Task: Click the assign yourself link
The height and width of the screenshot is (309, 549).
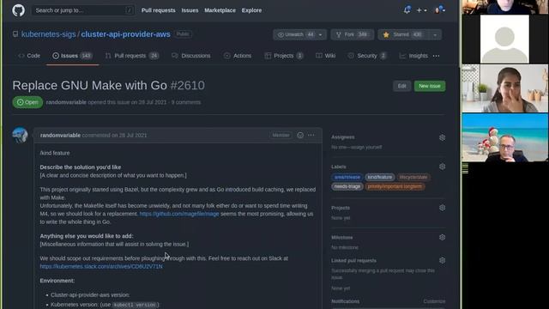Action: (367, 147)
